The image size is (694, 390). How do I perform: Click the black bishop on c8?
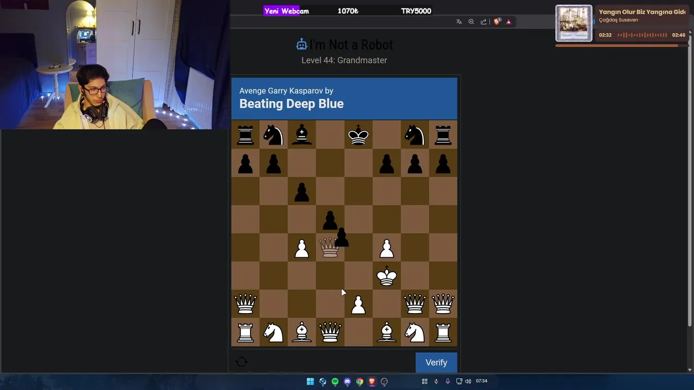[x=302, y=135]
